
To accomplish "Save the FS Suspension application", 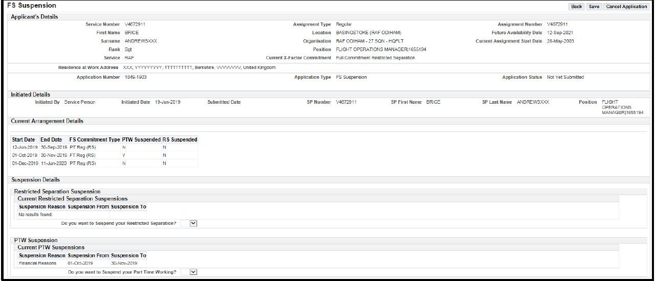I will point(594,7).
